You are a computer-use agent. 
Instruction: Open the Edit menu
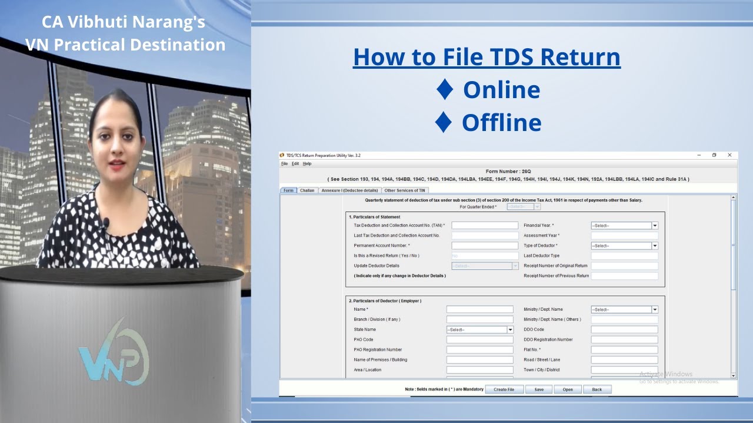[x=295, y=163]
